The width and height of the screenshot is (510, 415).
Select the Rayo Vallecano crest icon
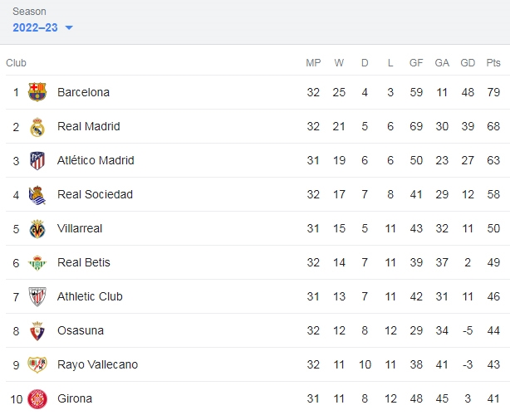[x=37, y=364]
